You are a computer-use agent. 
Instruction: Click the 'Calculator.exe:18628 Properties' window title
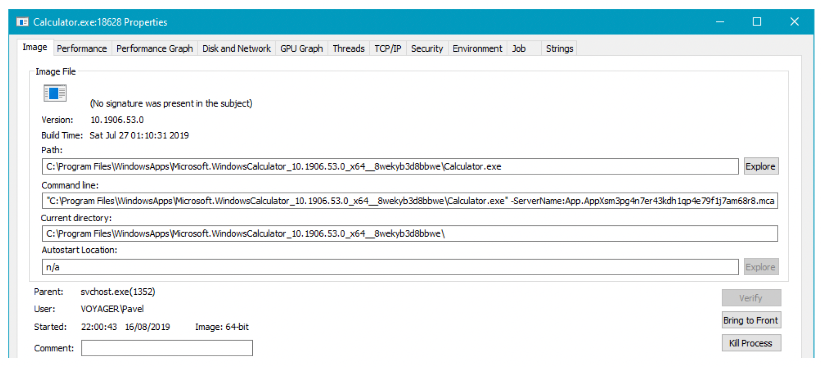(100, 22)
